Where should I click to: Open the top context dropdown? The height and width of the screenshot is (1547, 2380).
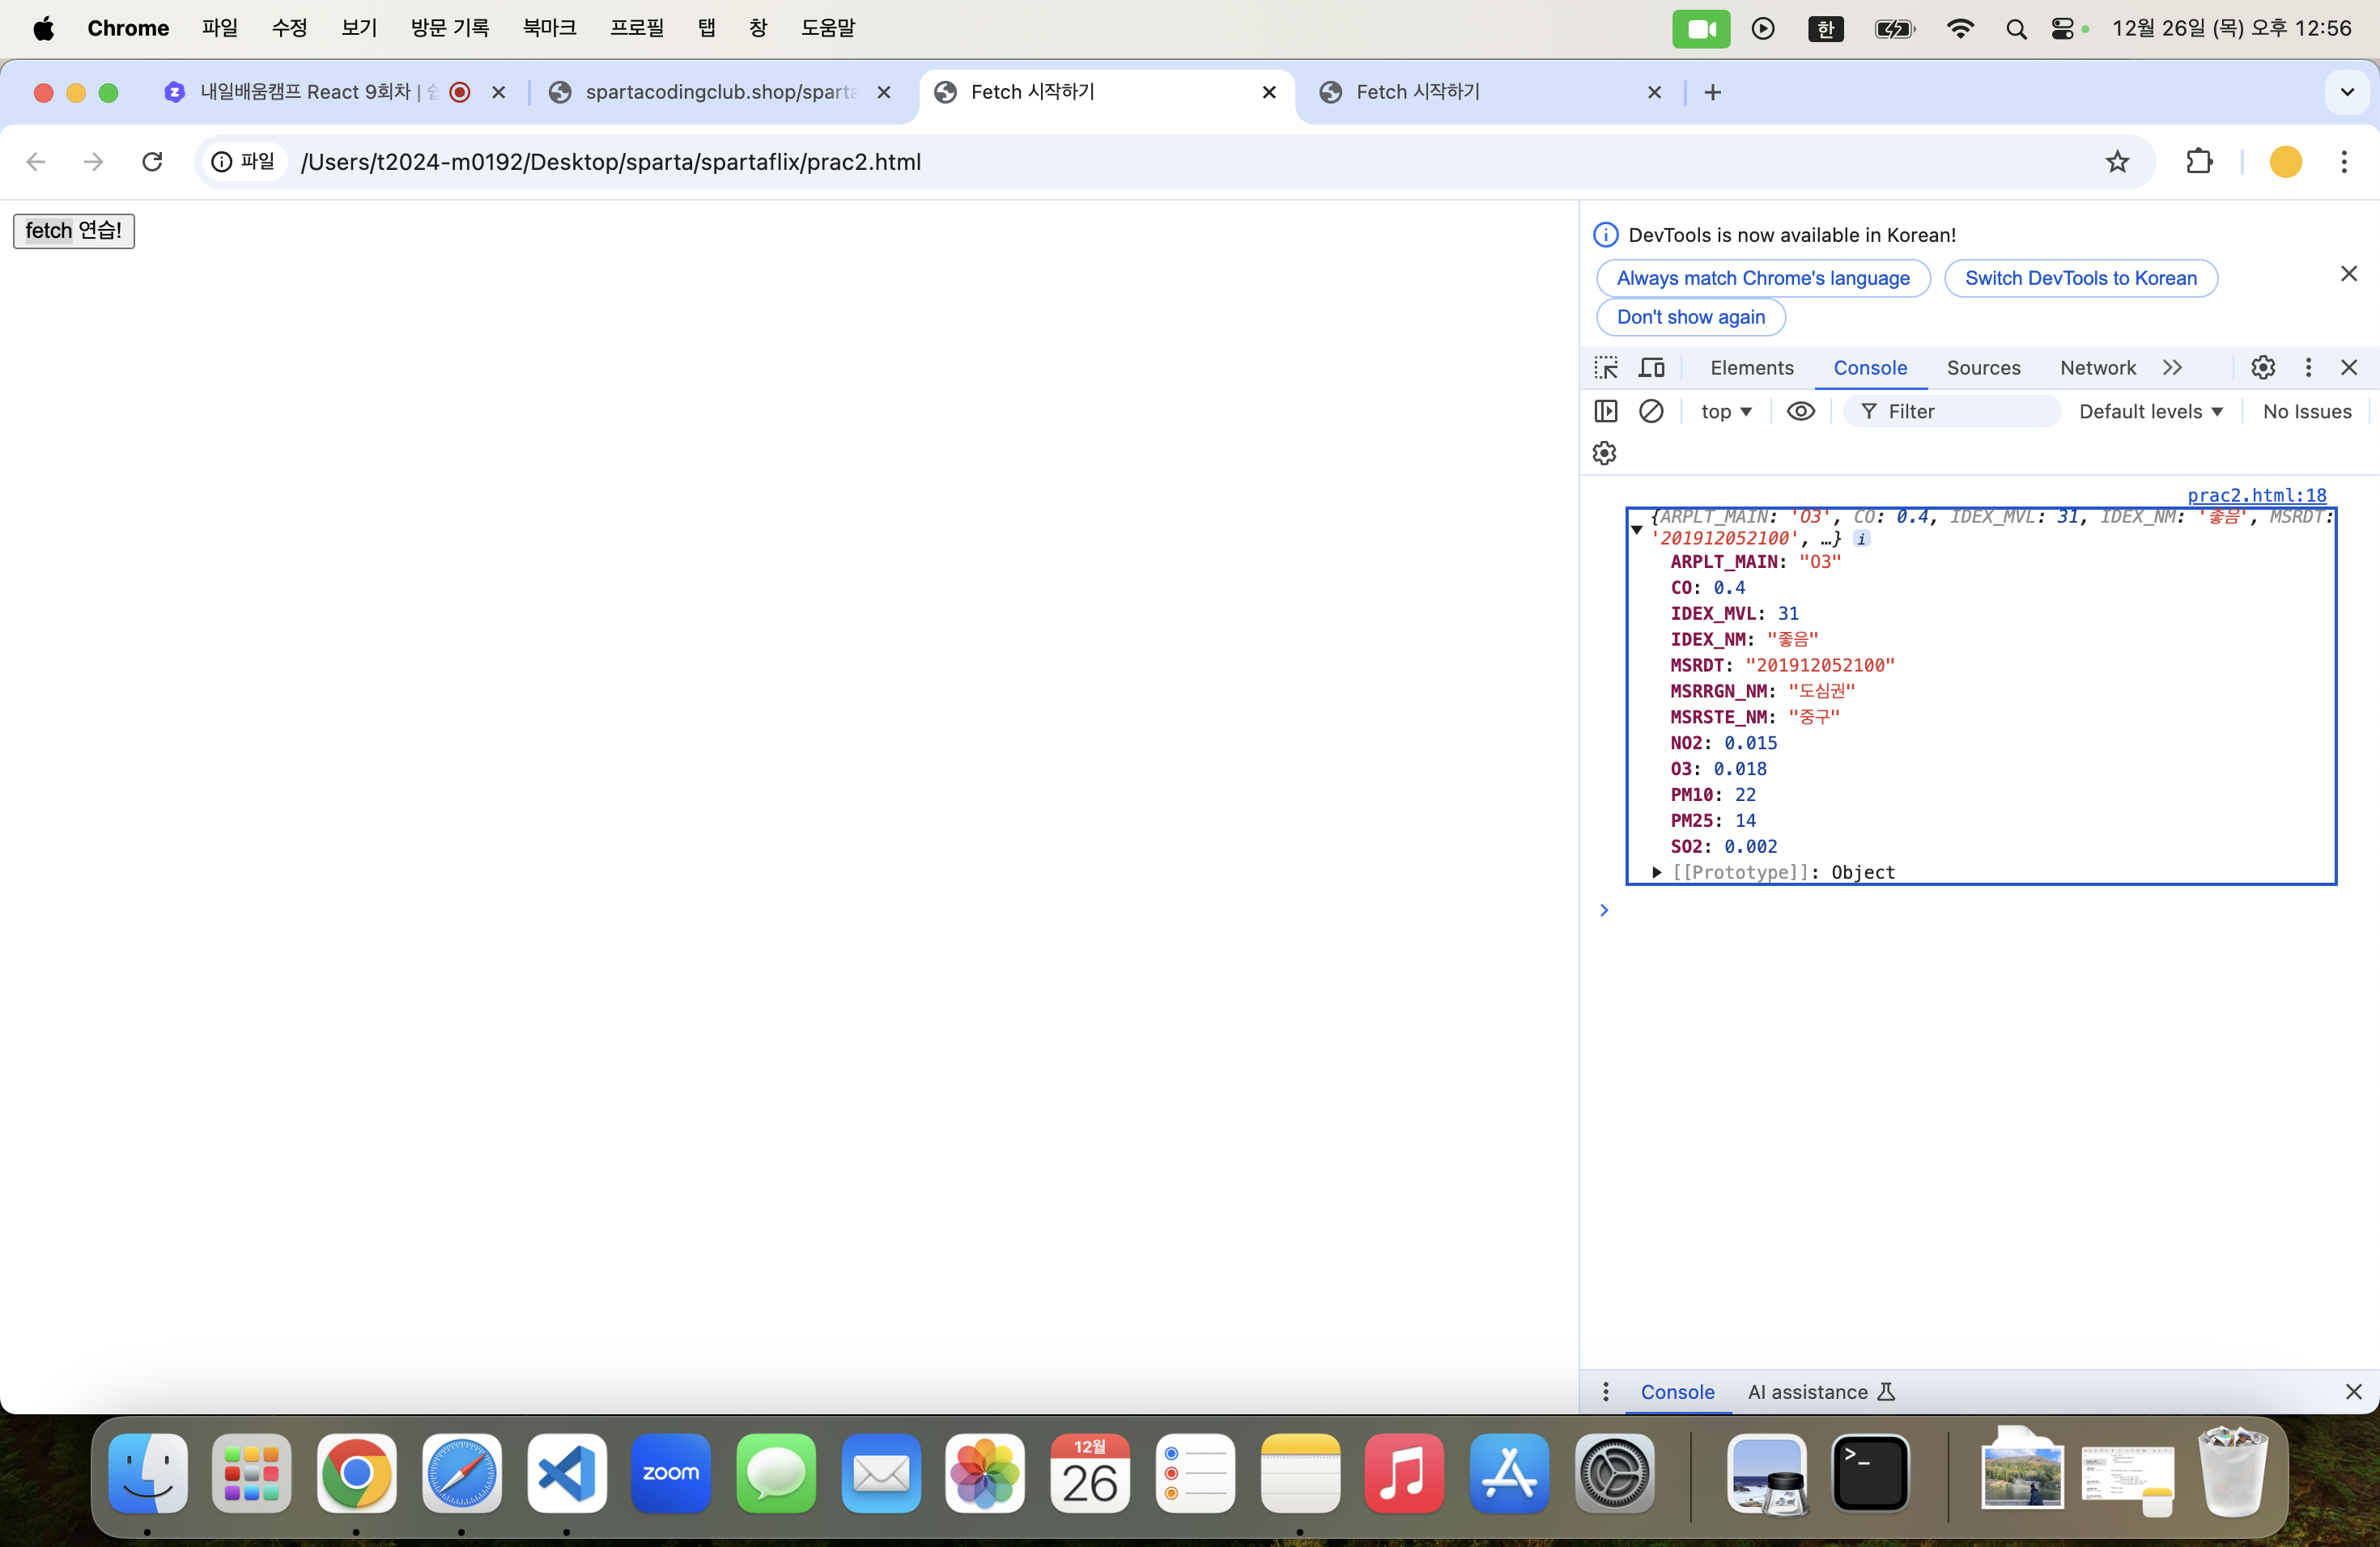[x=1726, y=412]
